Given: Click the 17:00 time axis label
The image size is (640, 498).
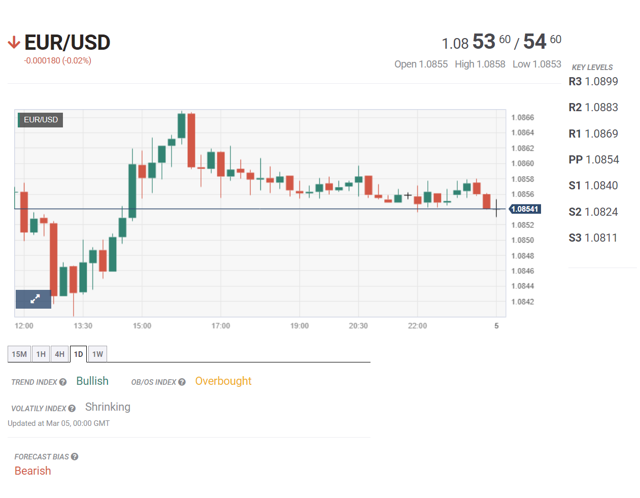Looking at the screenshot, I should (220, 326).
